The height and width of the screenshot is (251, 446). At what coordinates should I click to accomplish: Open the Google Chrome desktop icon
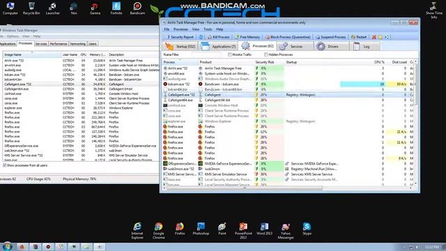(158, 231)
